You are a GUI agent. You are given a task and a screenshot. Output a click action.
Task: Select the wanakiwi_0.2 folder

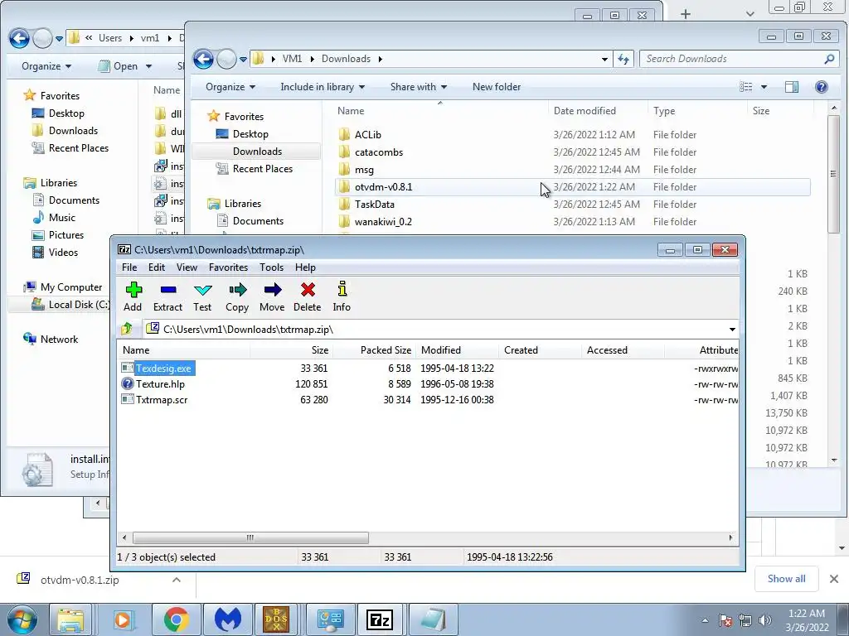(383, 222)
